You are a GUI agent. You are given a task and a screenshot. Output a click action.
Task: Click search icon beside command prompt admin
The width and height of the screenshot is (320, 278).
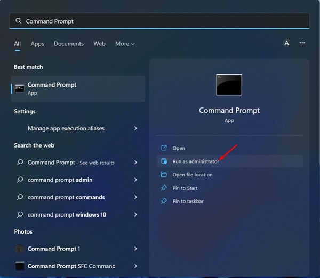20,180
